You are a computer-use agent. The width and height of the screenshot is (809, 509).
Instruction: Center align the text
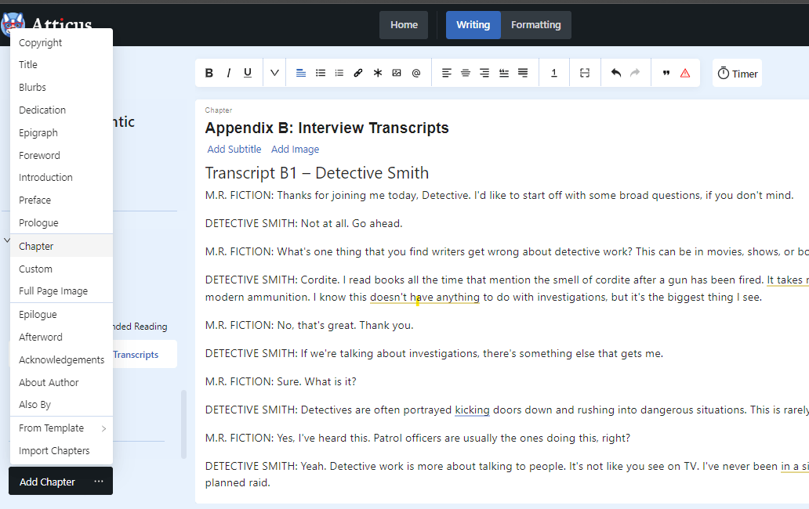tap(466, 73)
